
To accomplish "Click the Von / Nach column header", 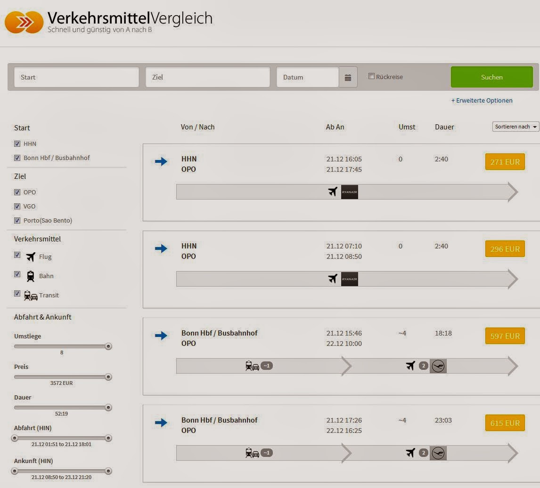I will point(198,127).
